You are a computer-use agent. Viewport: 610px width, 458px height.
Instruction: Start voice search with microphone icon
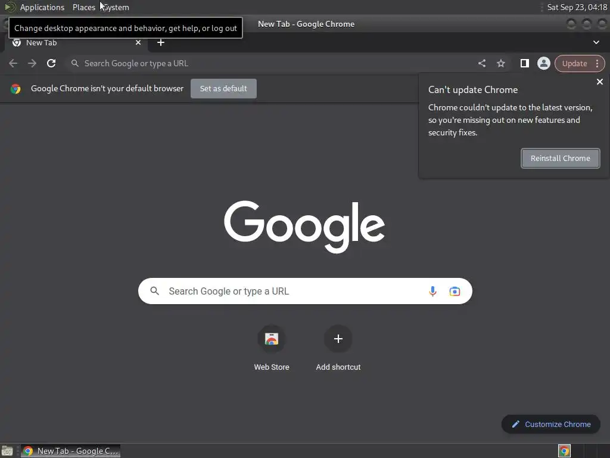tap(432, 291)
